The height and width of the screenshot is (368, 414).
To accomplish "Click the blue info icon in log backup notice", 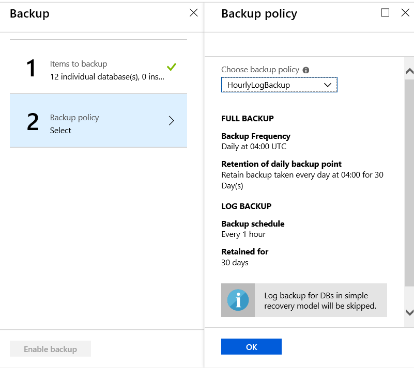I will click(x=238, y=300).
